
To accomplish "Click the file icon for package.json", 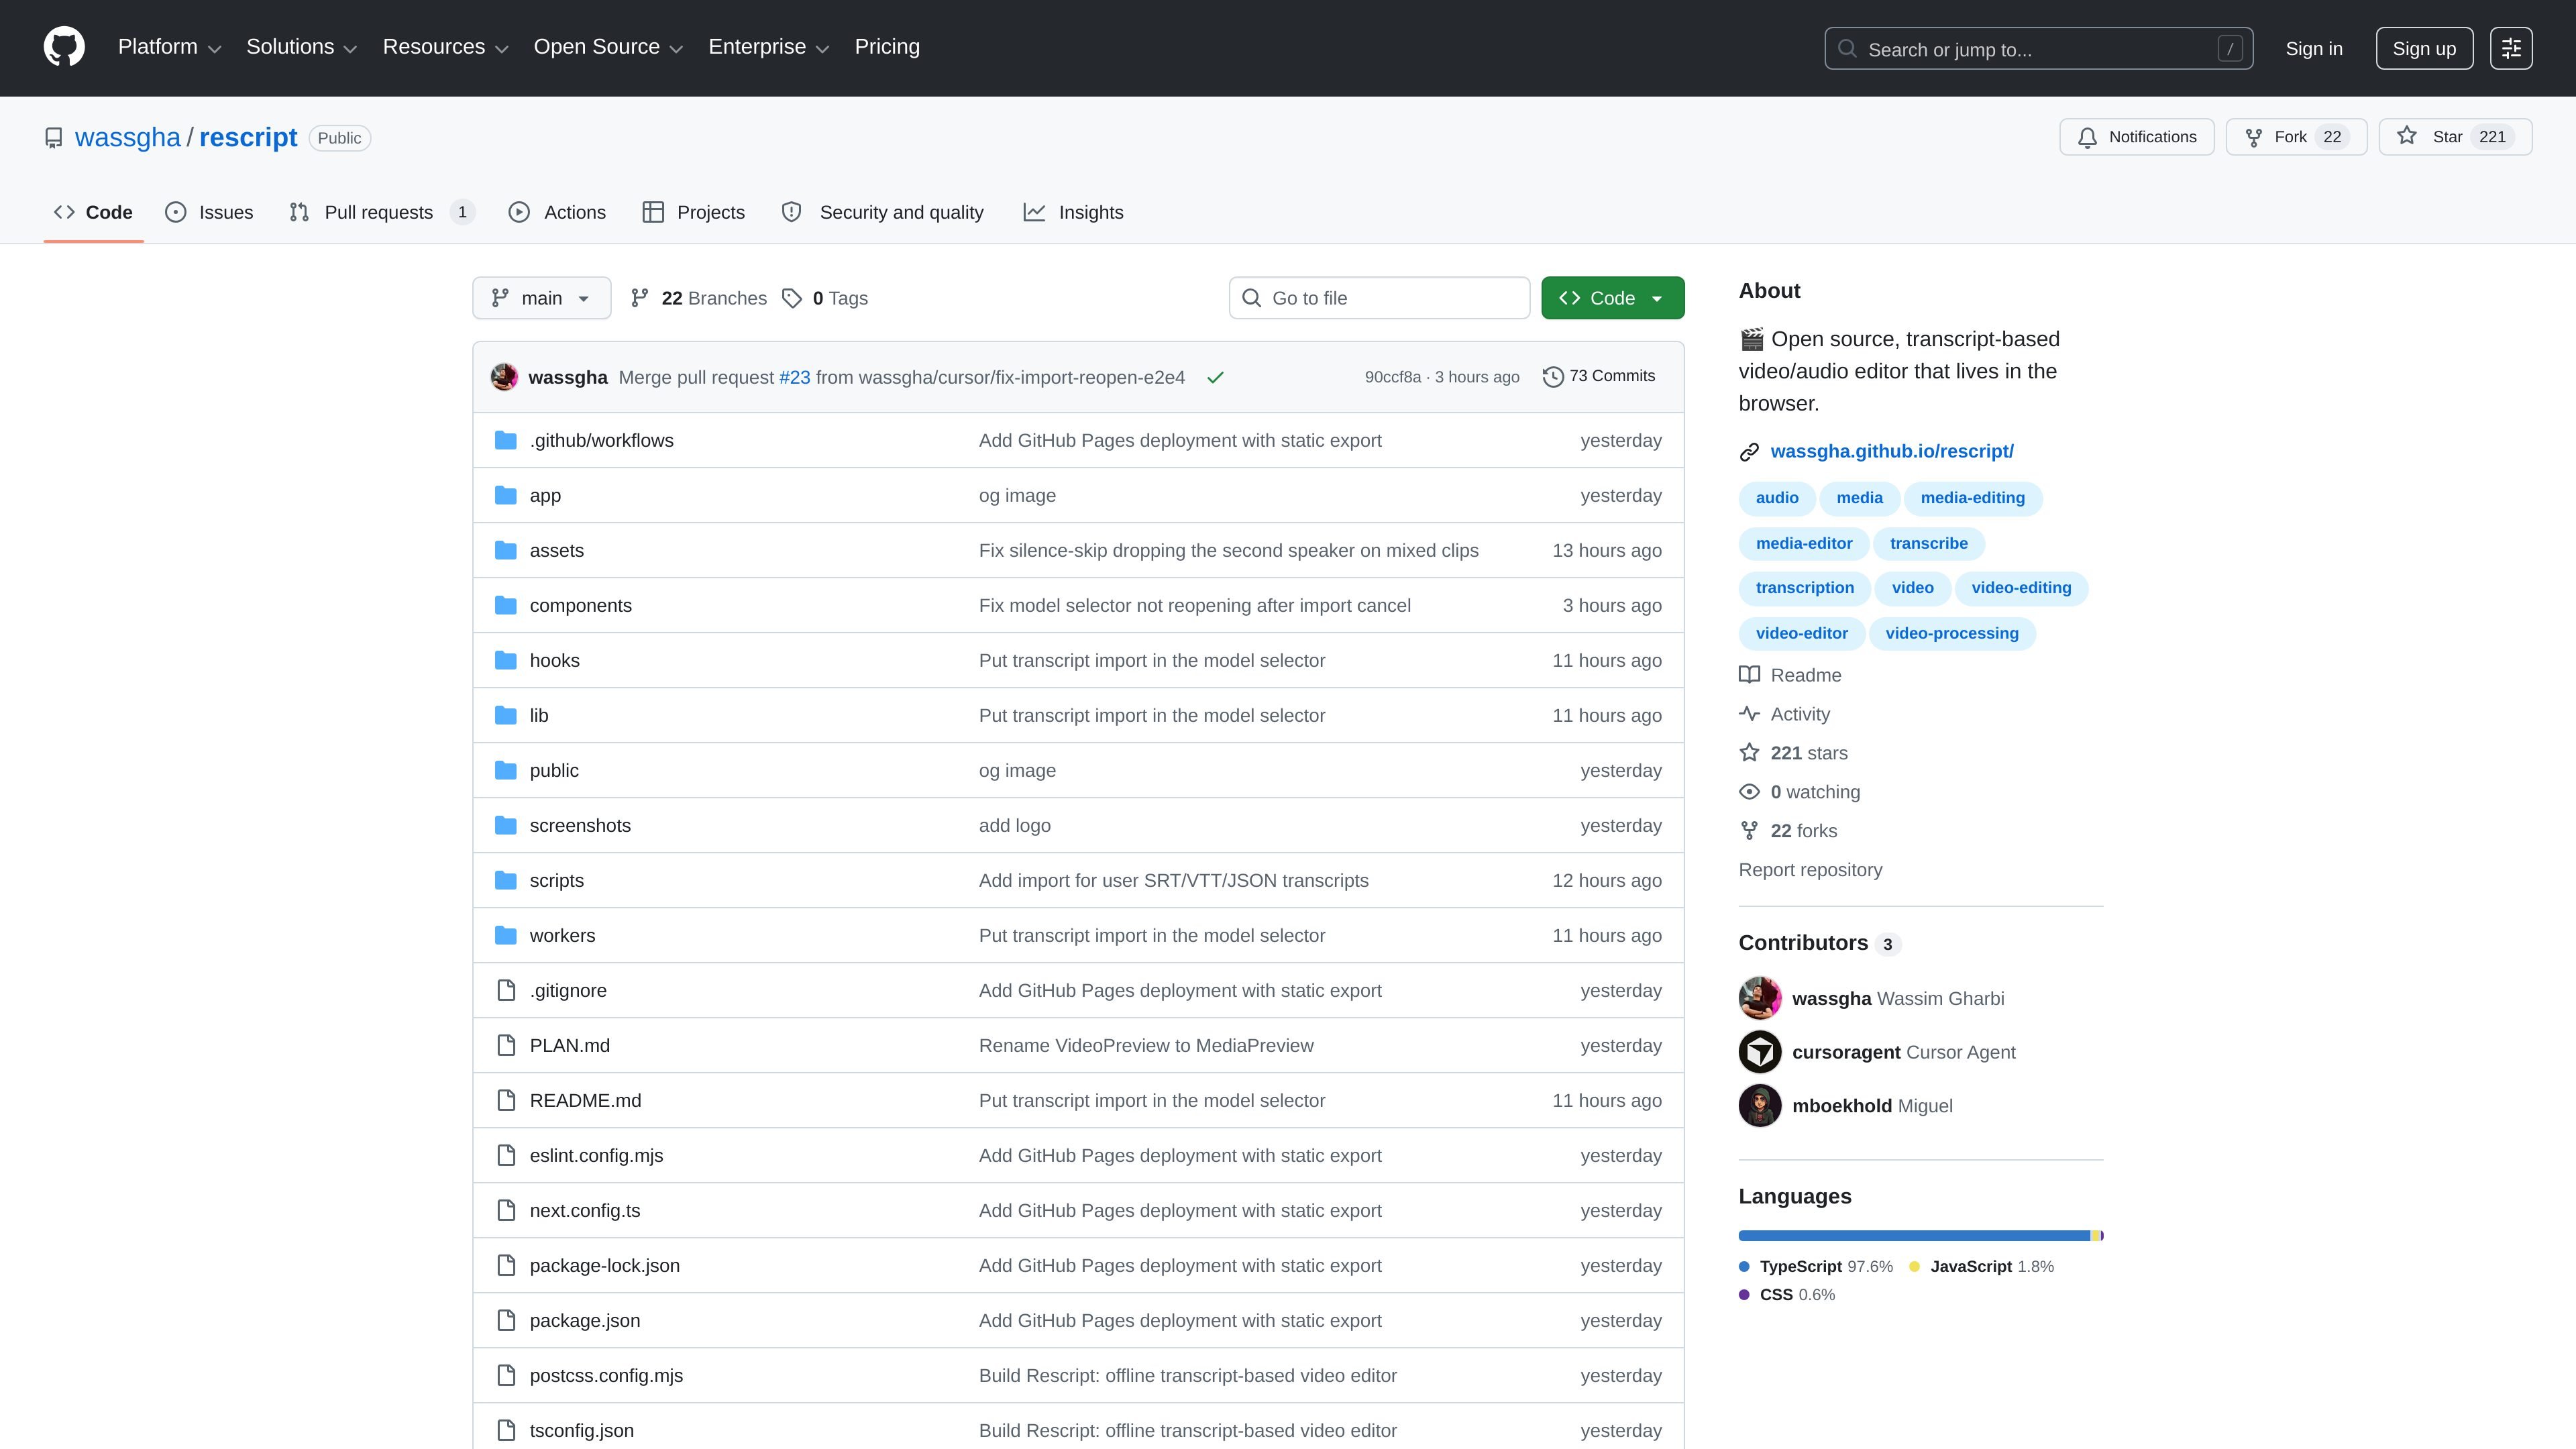I will tap(506, 1320).
